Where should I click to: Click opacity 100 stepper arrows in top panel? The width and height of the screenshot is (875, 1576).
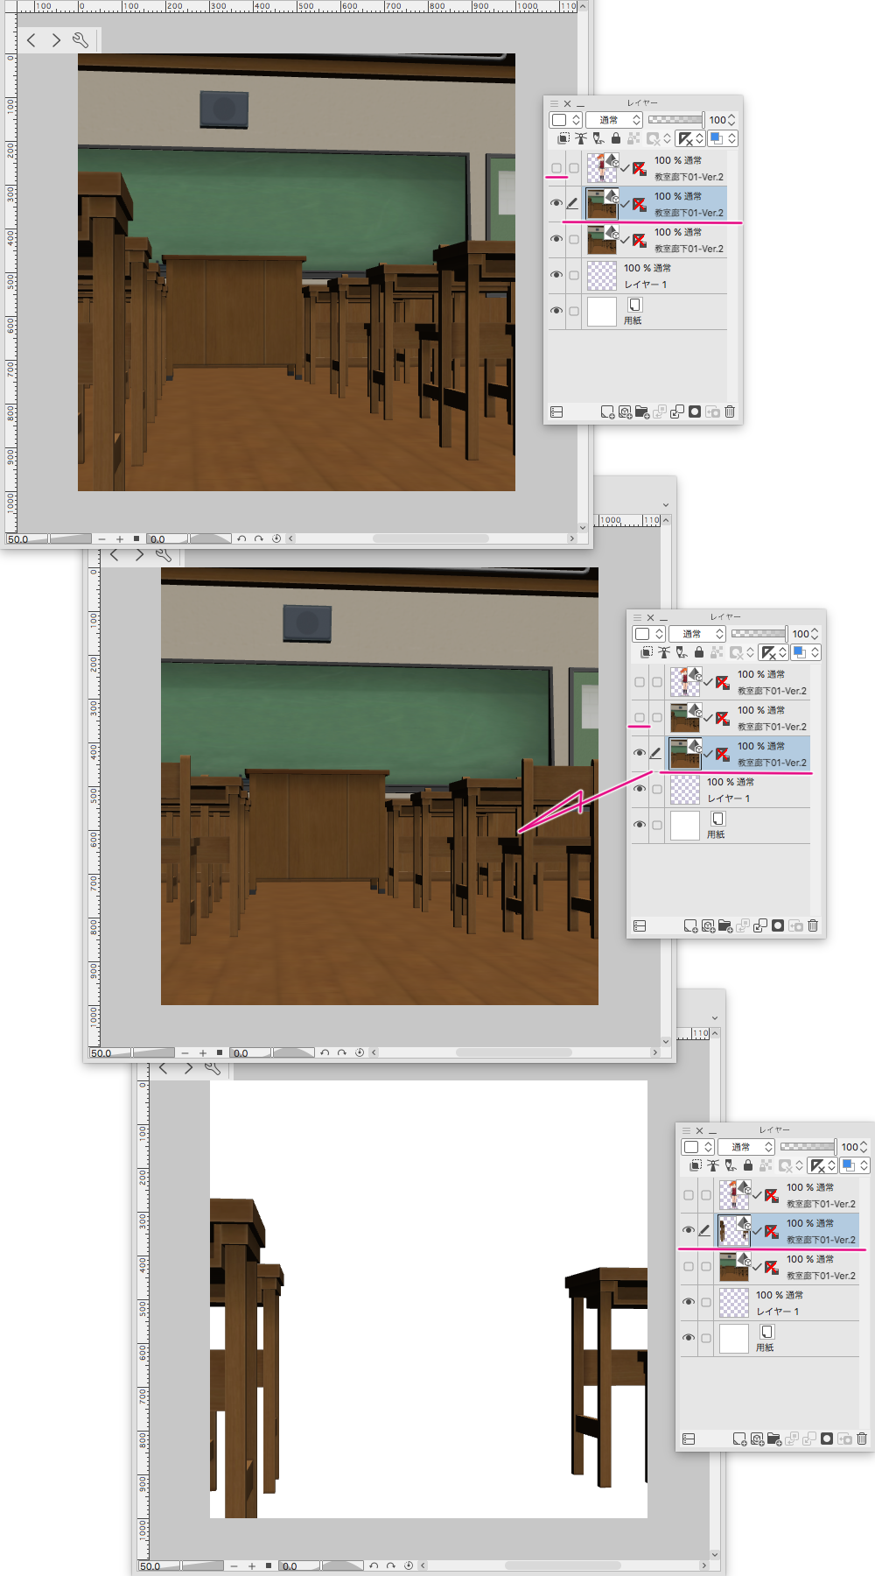(731, 120)
